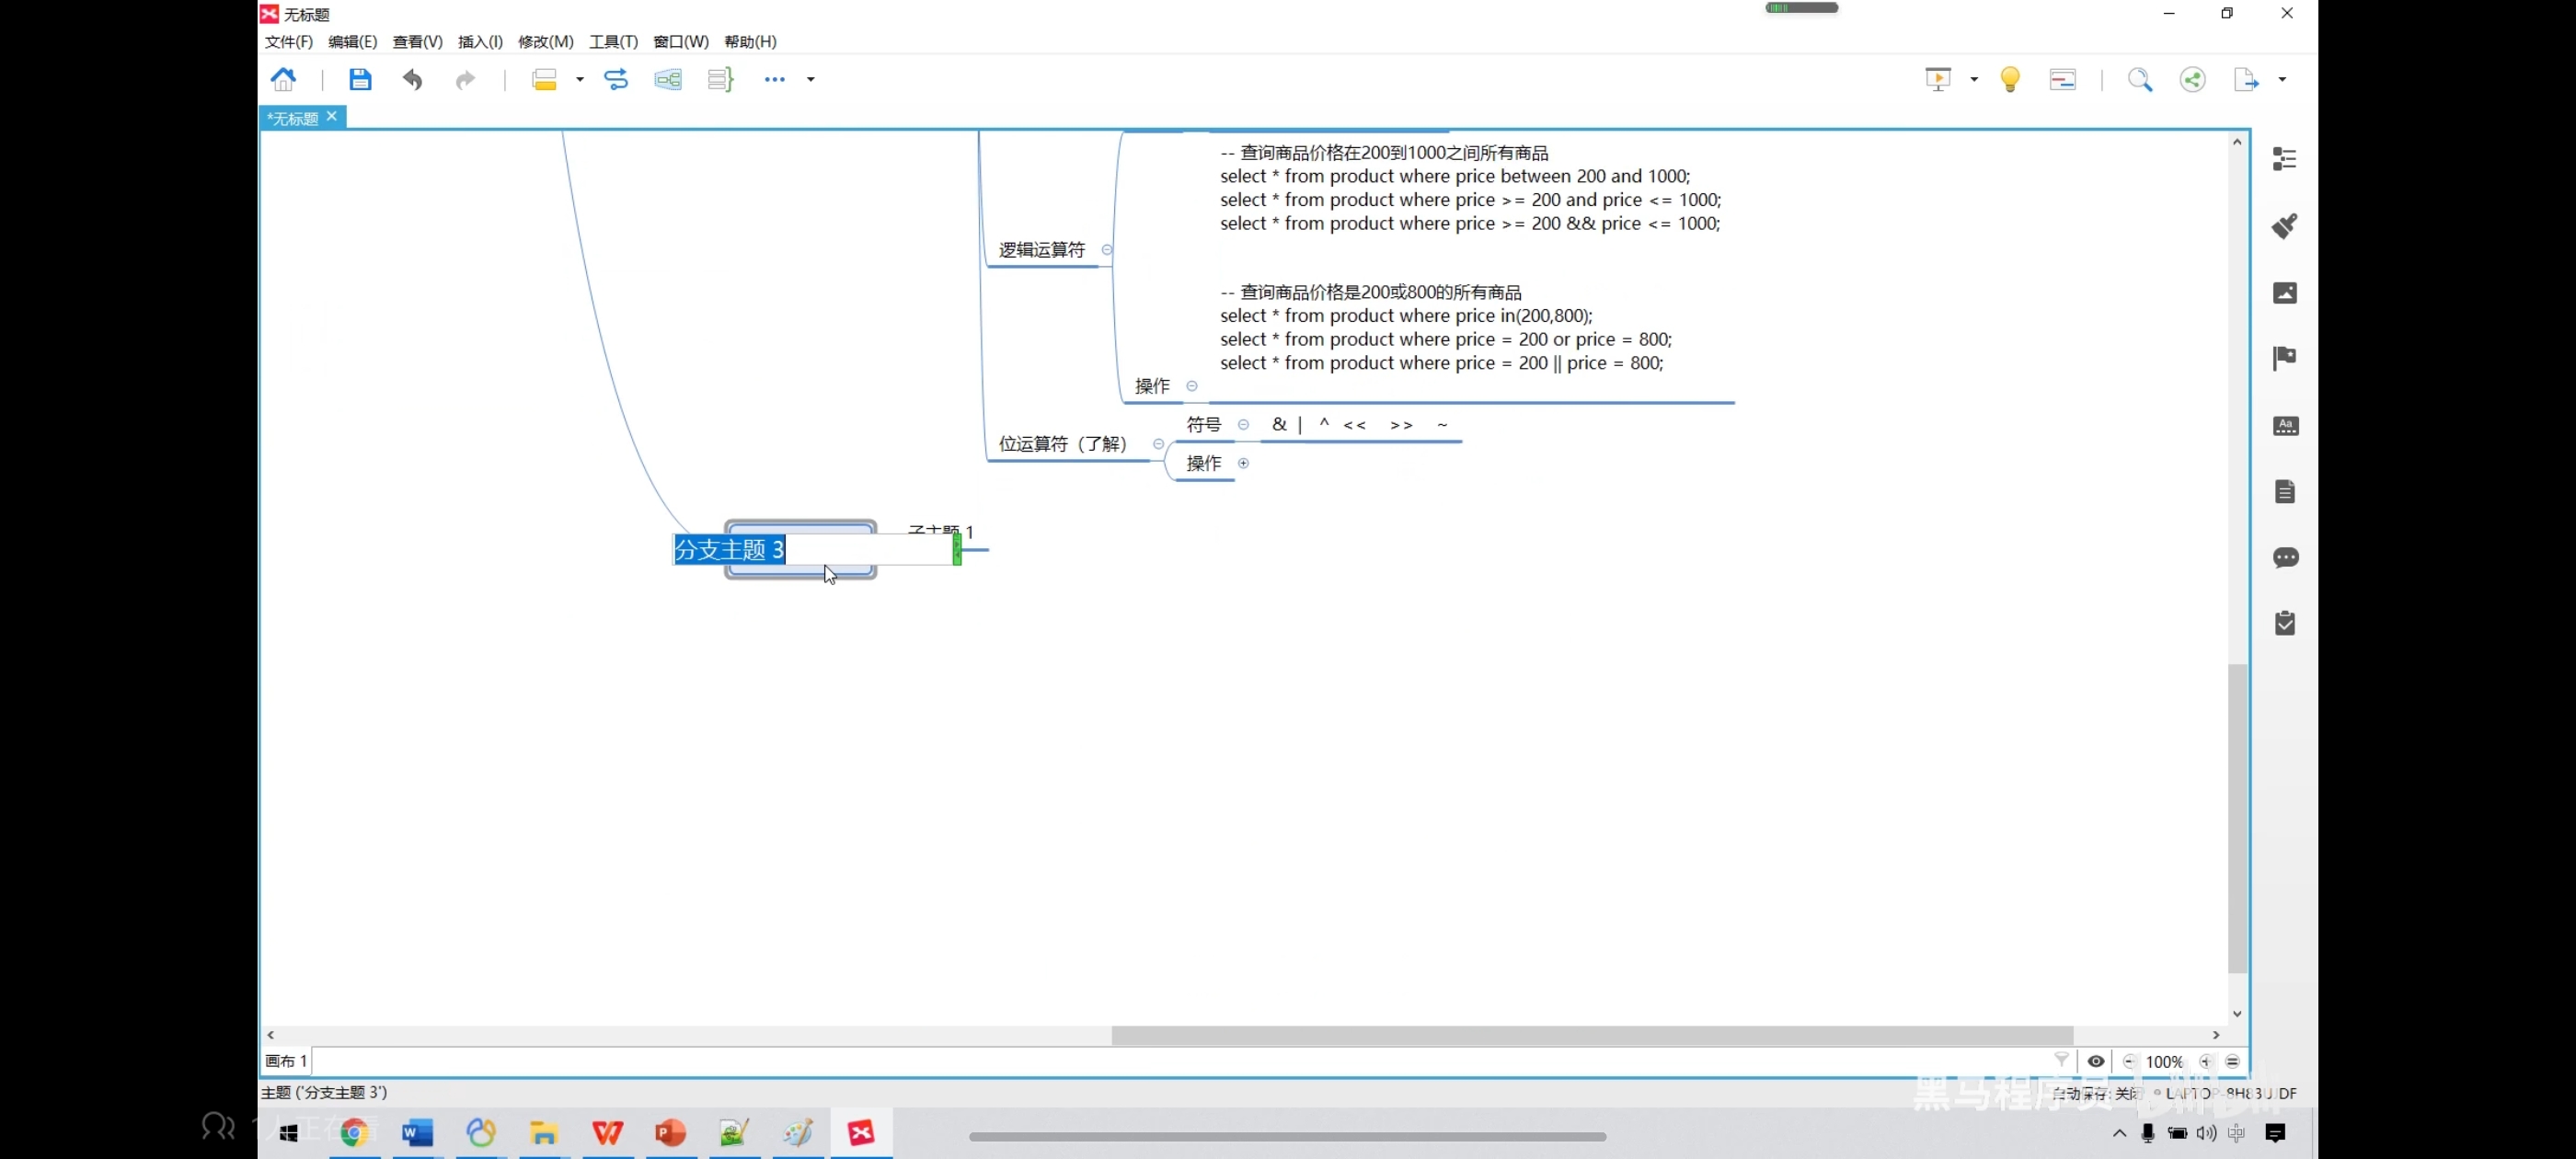This screenshot has width=2576, height=1159.
Task: Insert a relationship line
Action: point(616,79)
